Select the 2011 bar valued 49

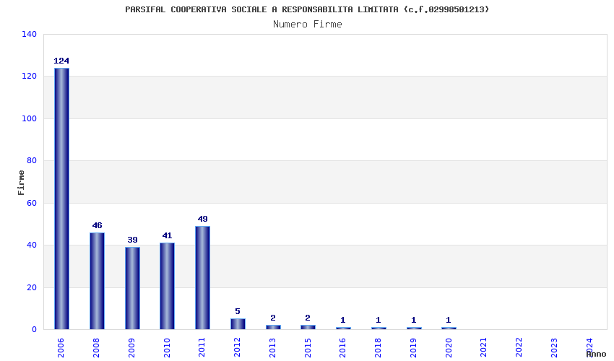(x=202, y=277)
